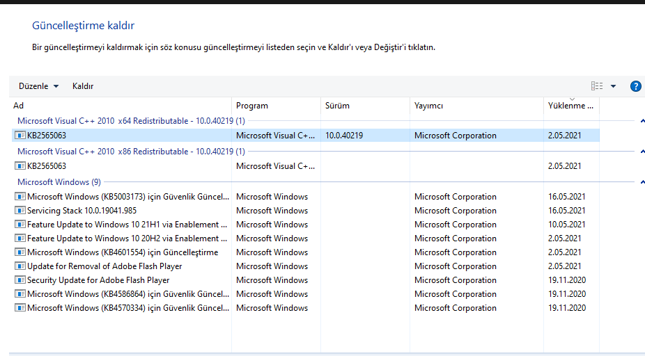This screenshot has height=356, width=645.
Task: Collapse the Microsoft Windows (9) group
Action: click(x=642, y=182)
